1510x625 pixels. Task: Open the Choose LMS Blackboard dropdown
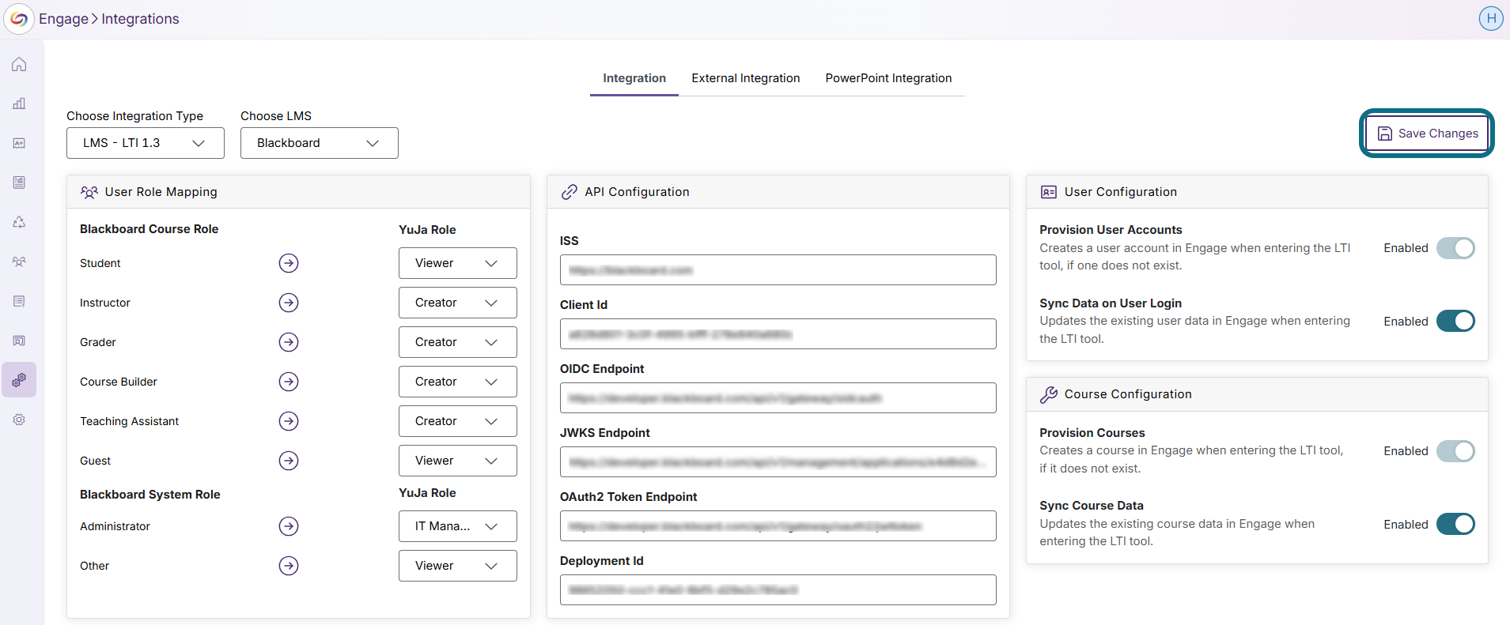tap(320, 143)
